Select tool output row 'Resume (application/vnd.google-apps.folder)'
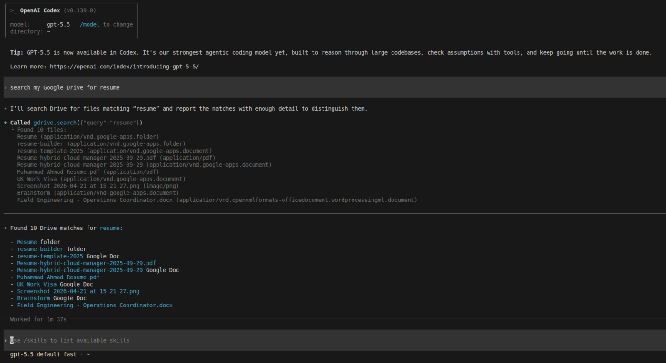 88,137
